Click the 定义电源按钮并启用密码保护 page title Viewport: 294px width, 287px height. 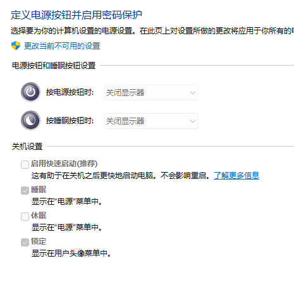[77, 15]
